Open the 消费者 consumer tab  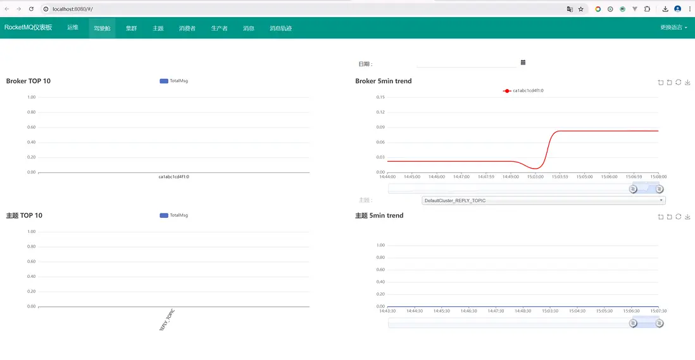click(x=187, y=28)
